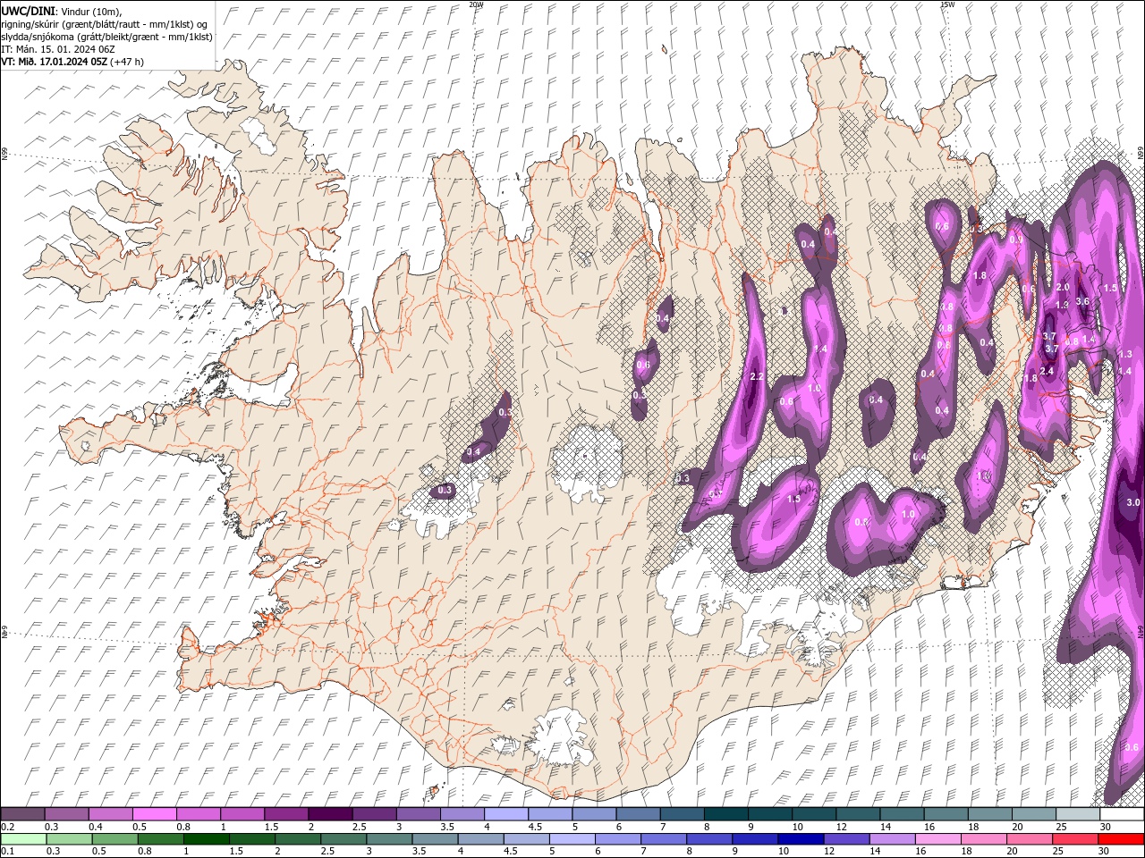The image size is (1145, 858).
Task: Click the 20W longitude label
Action: coord(477,4)
